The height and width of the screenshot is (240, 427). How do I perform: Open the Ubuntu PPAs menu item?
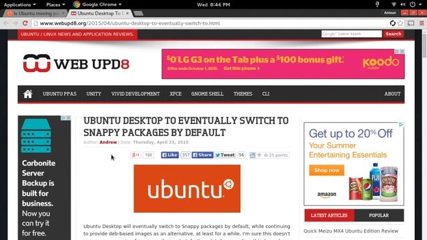(59, 94)
